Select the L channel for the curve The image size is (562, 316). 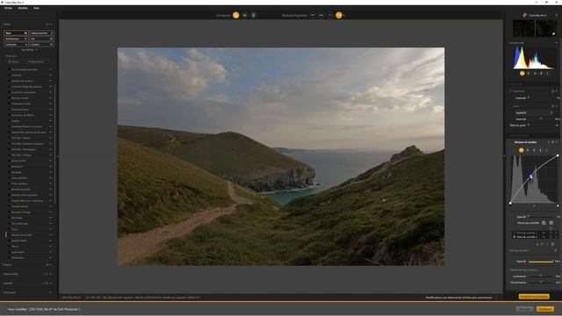(546, 150)
